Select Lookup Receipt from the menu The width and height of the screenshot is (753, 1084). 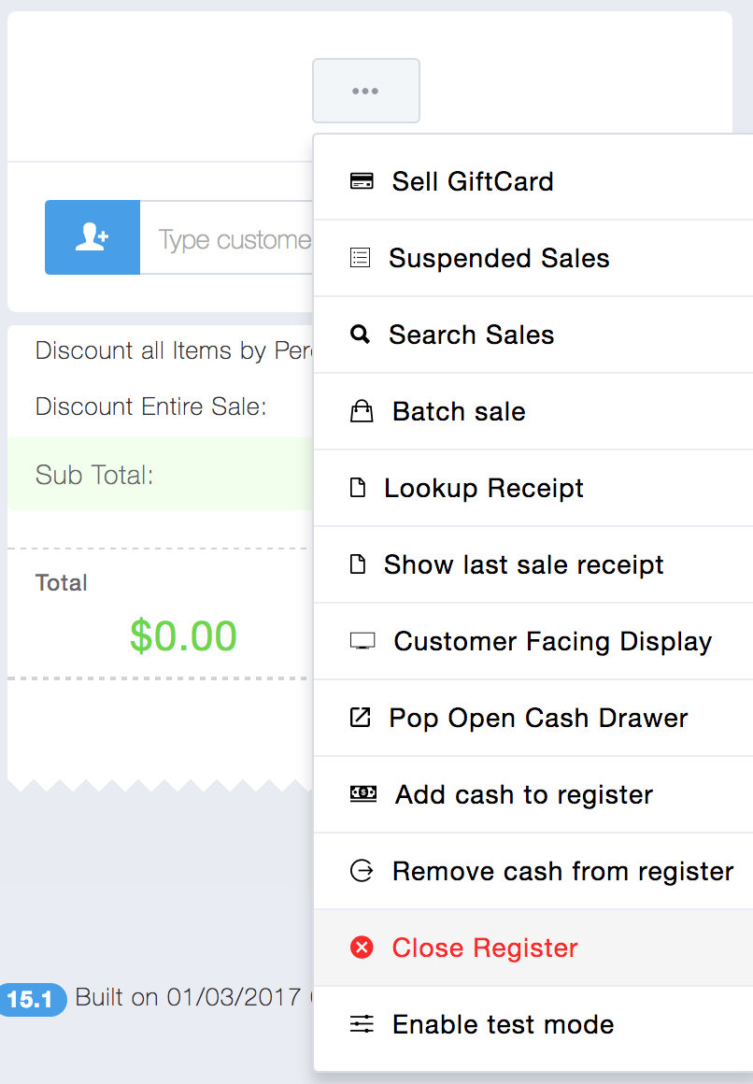tap(484, 488)
